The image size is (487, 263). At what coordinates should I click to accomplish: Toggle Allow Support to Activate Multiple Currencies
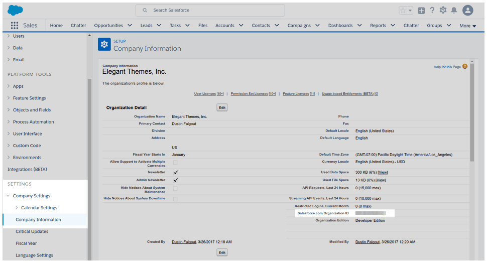click(x=175, y=162)
